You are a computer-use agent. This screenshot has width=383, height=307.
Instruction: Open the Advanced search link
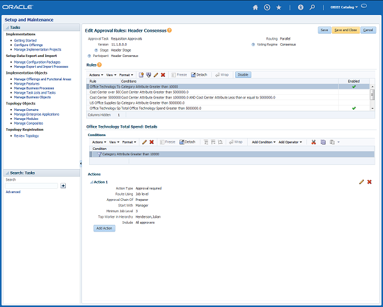pos(13,192)
